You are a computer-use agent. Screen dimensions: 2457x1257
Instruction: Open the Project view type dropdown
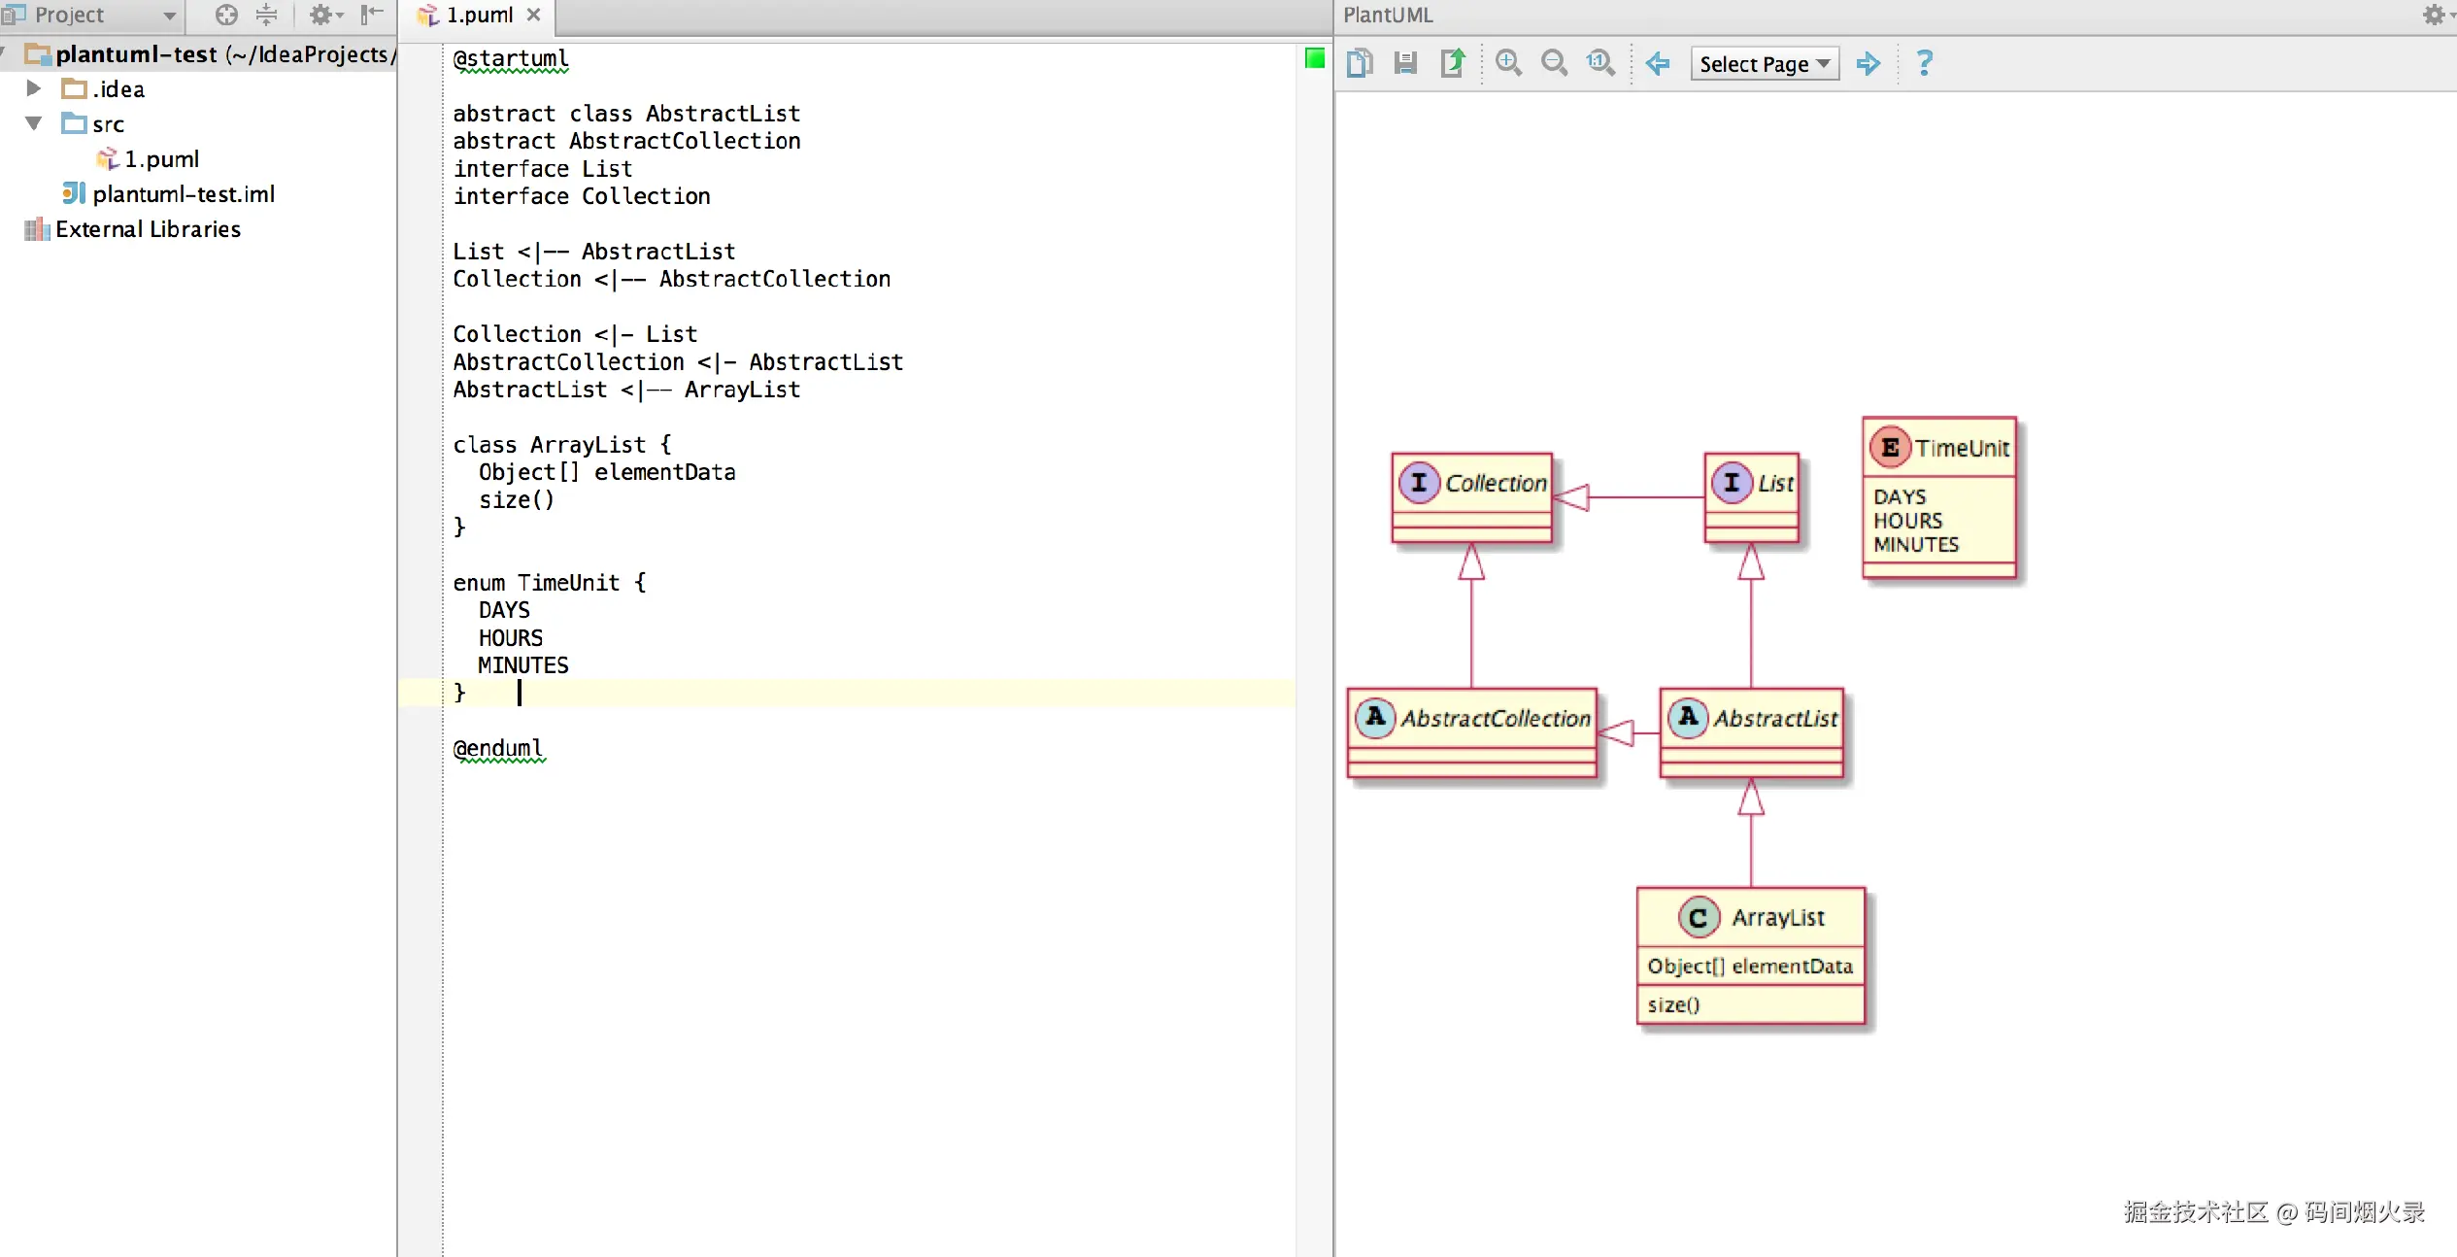(x=169, y=16)
